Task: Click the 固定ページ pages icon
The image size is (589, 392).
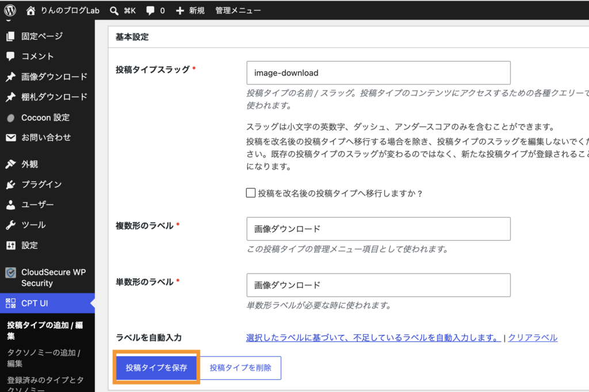Action: [x=10, y=36]
